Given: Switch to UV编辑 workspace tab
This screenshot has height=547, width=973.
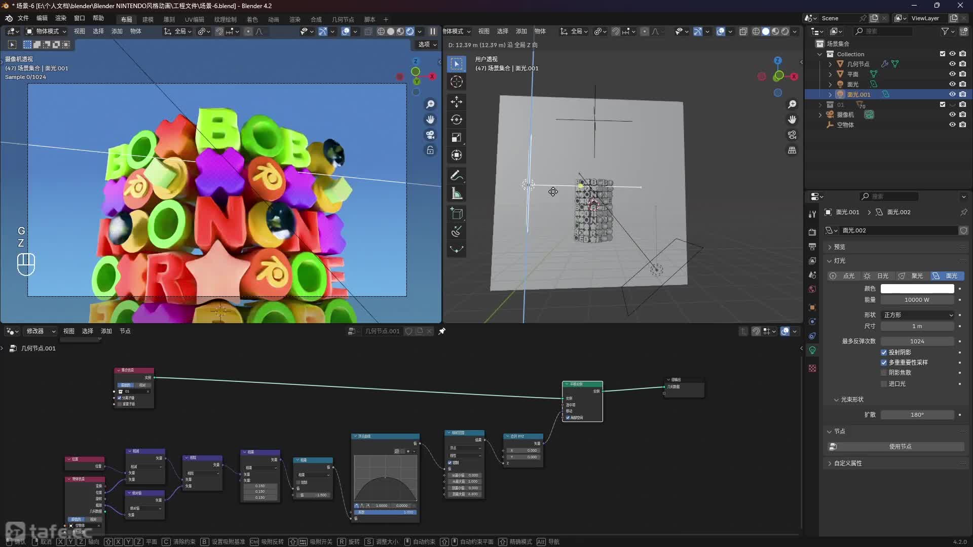Looking at the screenshot, I should (x=195, y=19).
